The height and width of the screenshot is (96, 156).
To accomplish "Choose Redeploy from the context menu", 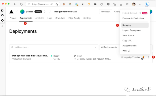I will click(x=135, y=25).
